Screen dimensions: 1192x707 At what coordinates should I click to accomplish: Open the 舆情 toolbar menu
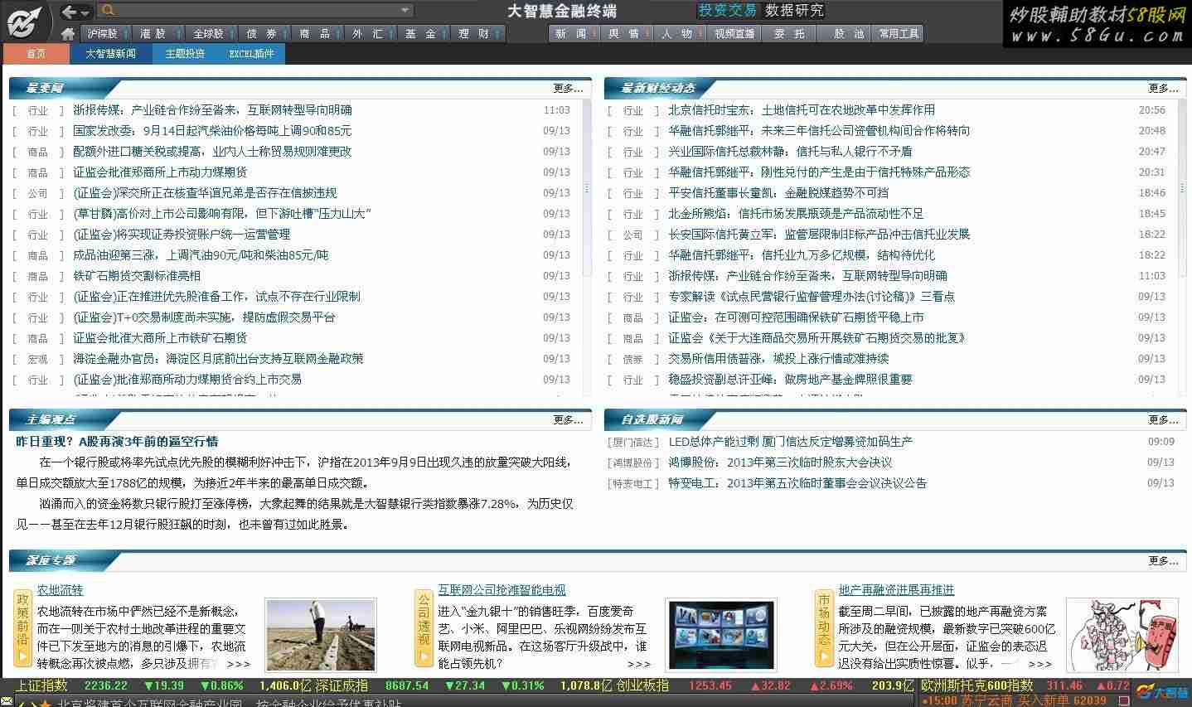(x=627, y=34)
